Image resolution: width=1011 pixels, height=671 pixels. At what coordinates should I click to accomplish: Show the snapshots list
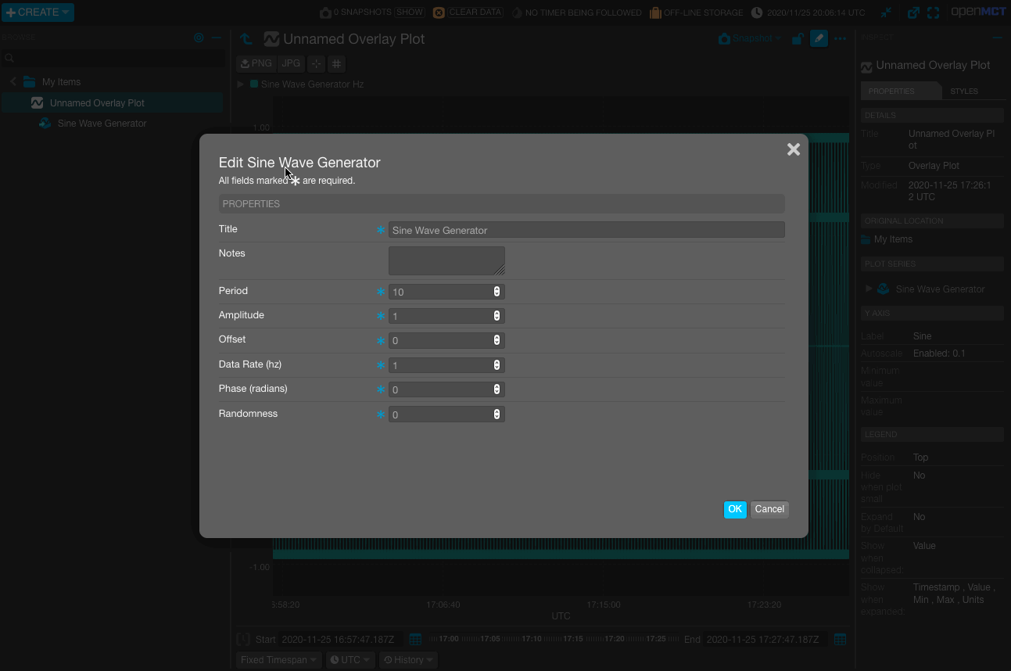click(x=410, y=13)
